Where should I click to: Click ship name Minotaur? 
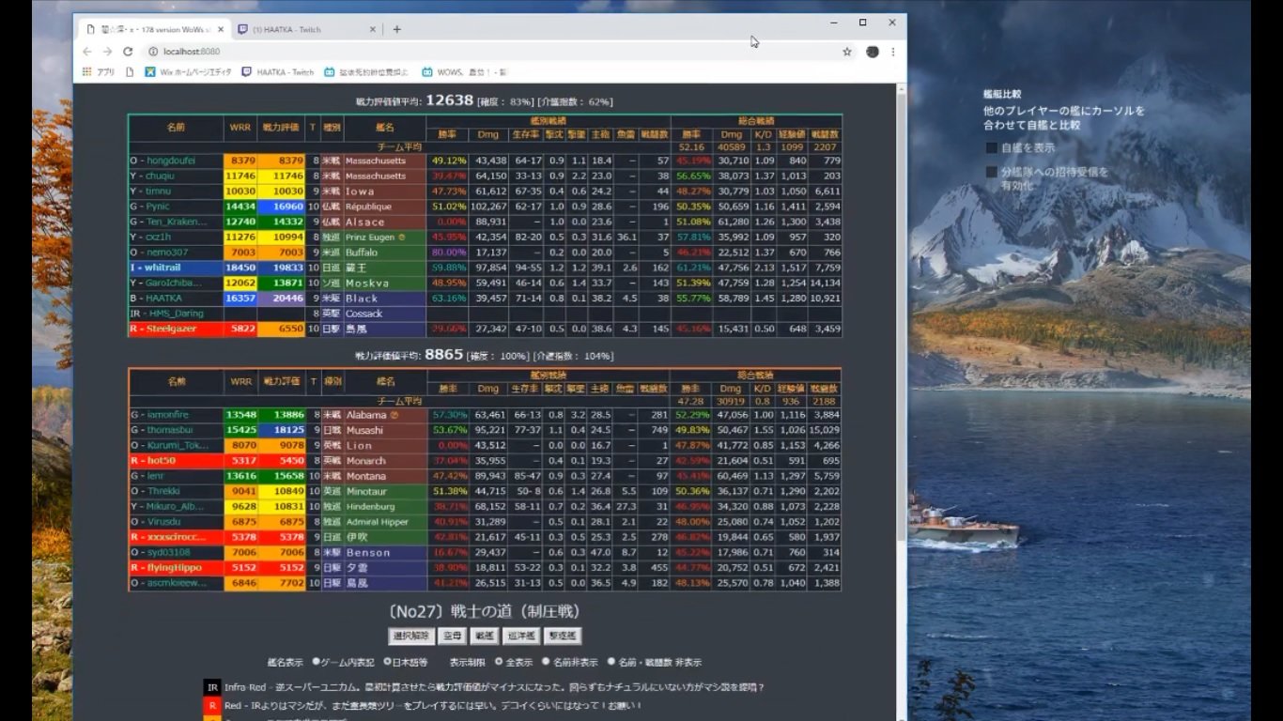(x=366, y=491)
